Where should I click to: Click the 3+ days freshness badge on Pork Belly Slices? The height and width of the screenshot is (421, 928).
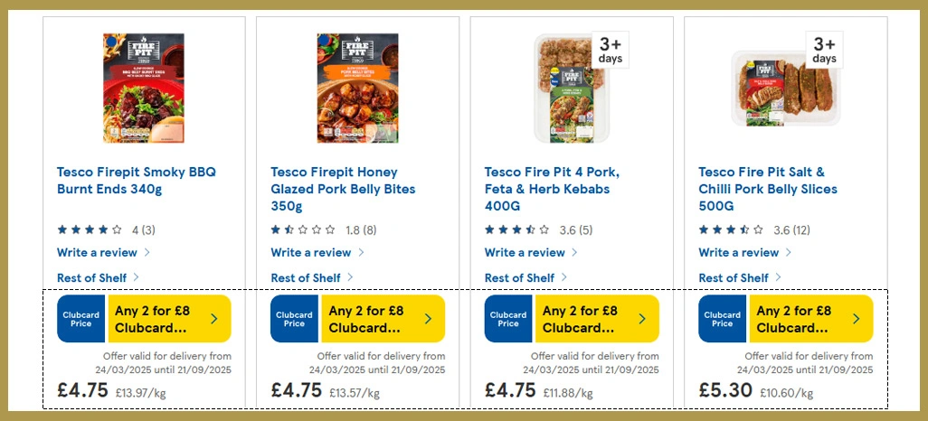(824, 50)
